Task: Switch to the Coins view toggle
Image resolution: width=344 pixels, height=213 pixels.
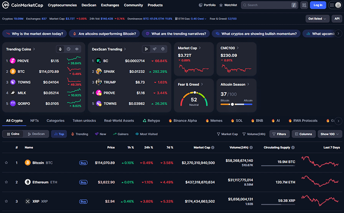Action: 13,134
